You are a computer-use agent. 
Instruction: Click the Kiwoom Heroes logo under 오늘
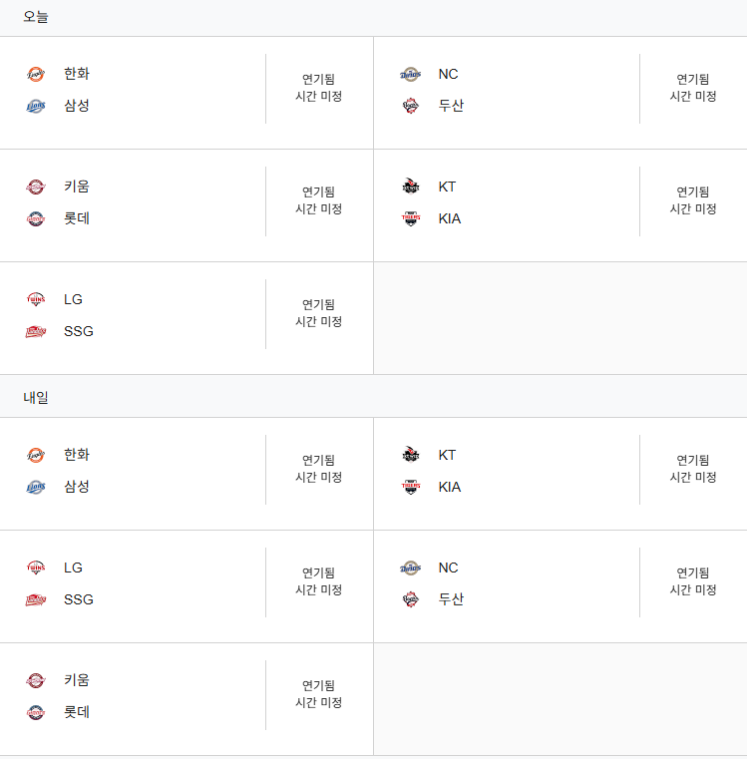click(x=36, y=187)
